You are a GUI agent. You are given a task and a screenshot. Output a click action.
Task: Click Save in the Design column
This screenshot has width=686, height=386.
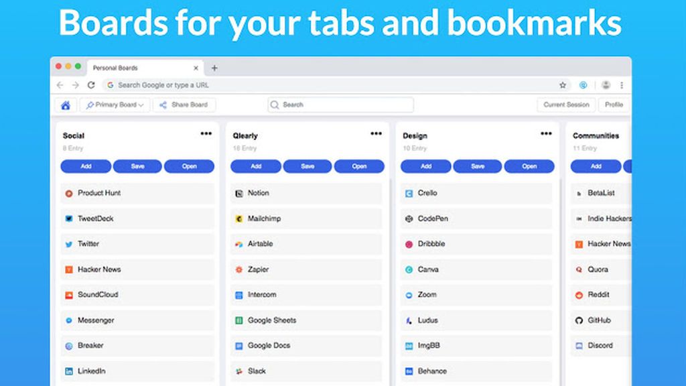477,166
